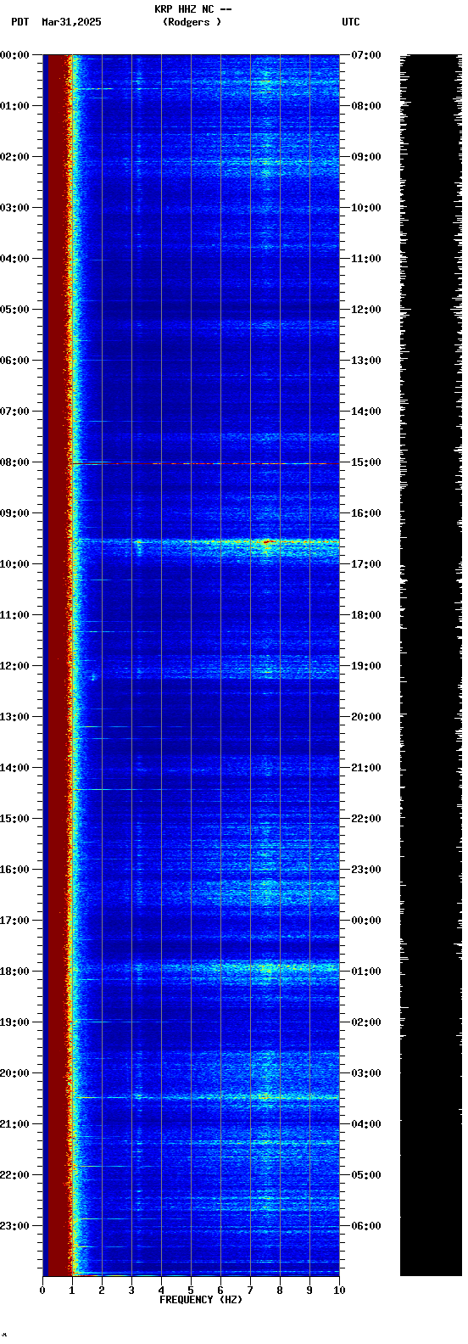This screenshot has width=468, height=1344.
Task: Click the '06:00' UTC time label
Action: coord(366,1226)
